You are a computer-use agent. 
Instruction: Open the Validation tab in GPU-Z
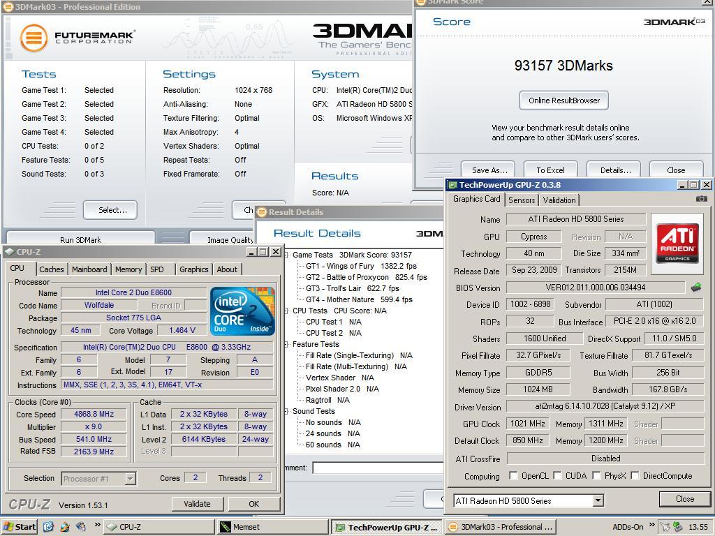(x=559, y=200)
